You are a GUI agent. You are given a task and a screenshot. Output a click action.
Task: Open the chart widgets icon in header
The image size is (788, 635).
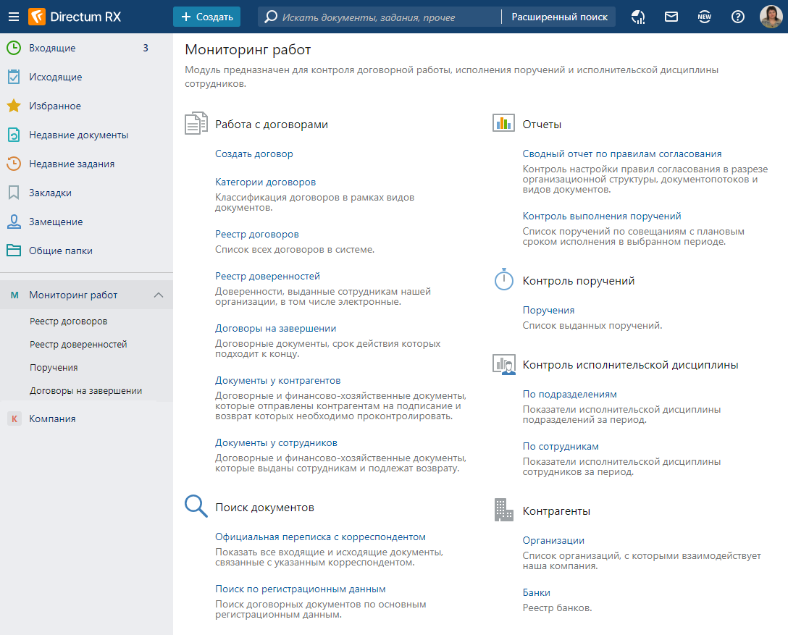[638, 17]
